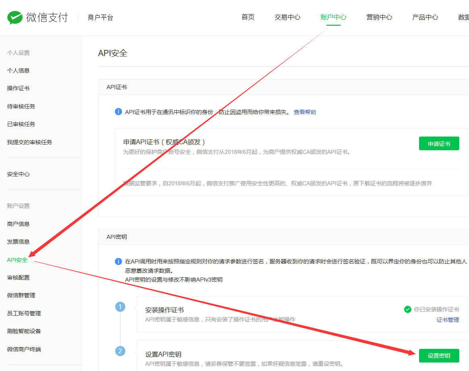469x371 pixels.
Task: Click the 证书管理 link
Action: [x=448, y=320]
